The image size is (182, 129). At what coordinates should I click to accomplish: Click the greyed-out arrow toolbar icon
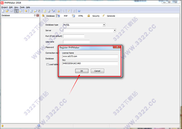(x=64, y=11)
